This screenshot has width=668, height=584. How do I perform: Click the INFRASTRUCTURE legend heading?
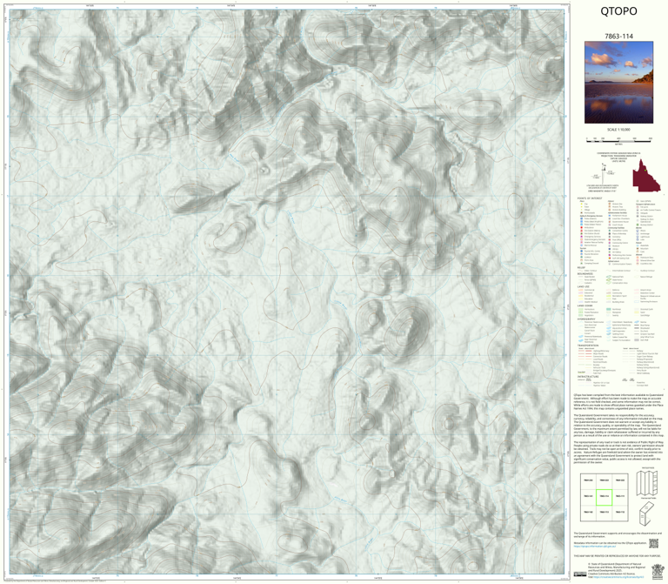(588, 377)
